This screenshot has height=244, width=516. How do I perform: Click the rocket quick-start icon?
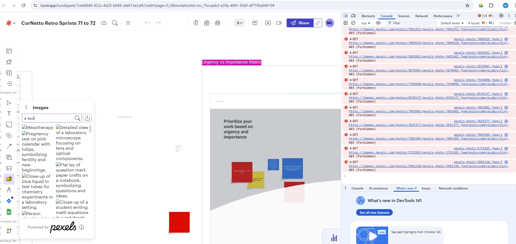(9, 62)
